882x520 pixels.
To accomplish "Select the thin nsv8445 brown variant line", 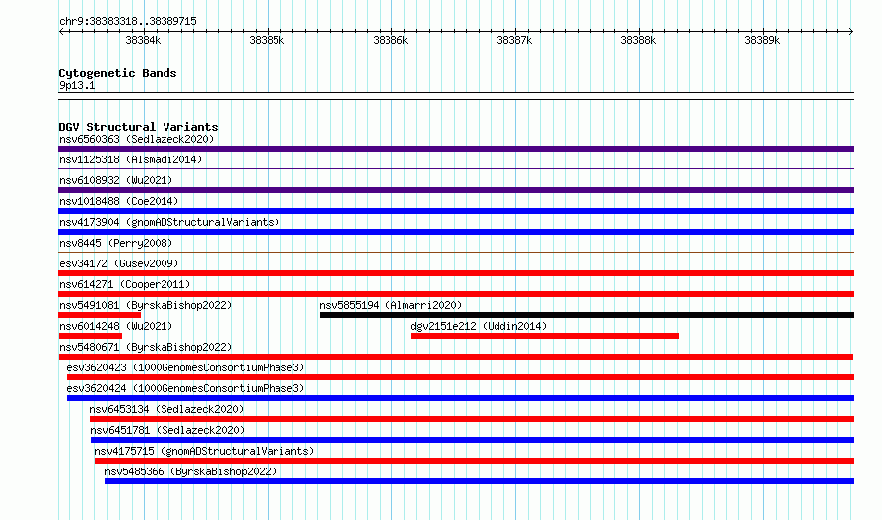I will pyautogui.click(x=456, y=252).
